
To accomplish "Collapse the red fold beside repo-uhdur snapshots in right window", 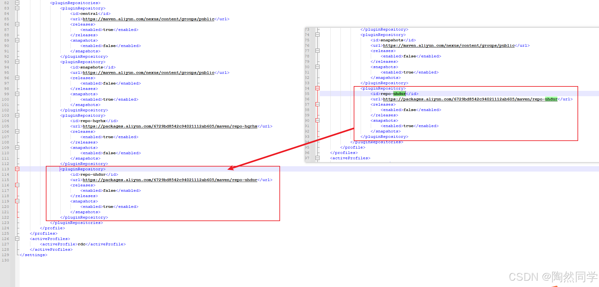I will pyautogui.click(x=318, y=120).
